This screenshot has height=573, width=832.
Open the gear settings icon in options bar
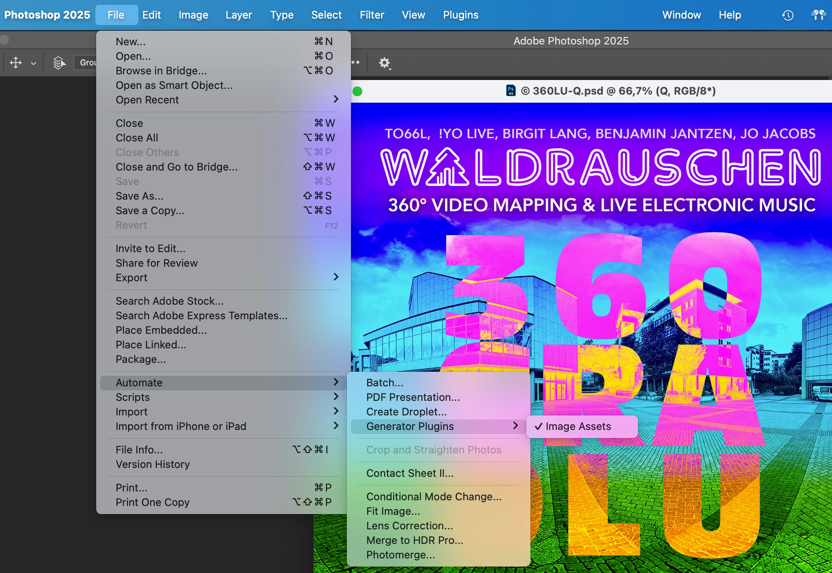384,63
